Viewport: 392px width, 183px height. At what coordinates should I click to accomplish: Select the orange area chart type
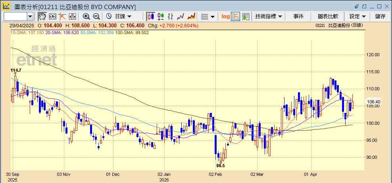(x=191, y=17)
